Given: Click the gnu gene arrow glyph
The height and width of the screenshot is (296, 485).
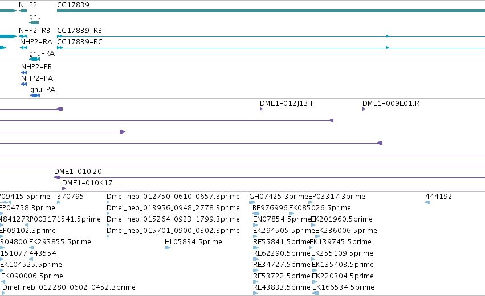Looking at the screenshot, I should coord(34,23).
